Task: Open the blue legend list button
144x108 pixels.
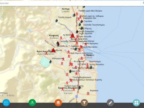Action: click(x=6, y=103)
